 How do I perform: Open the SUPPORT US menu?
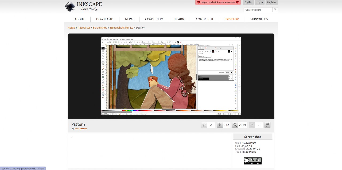click(259, 19)
